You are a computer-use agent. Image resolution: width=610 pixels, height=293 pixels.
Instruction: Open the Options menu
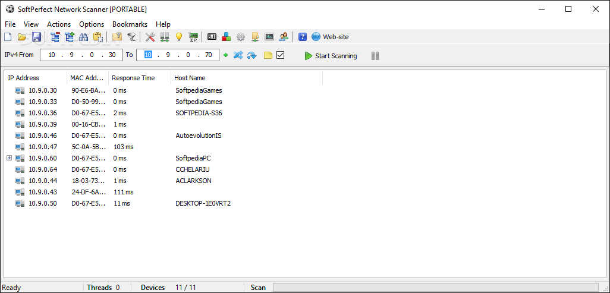92,24
